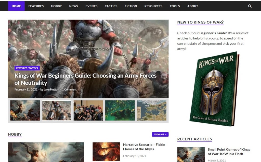This screenshot has width=261, height=162.
Task: Click the February 13, 2021 date text
Action: click(x=135, y=156)
